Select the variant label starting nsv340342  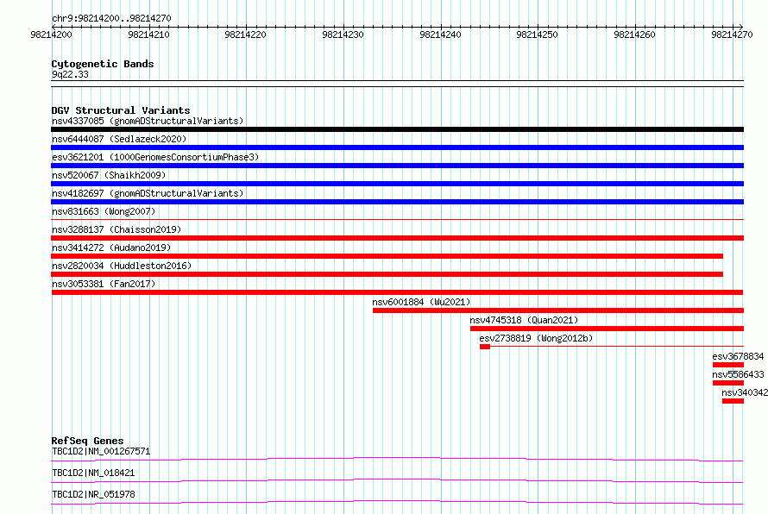(x=745, y=392)
